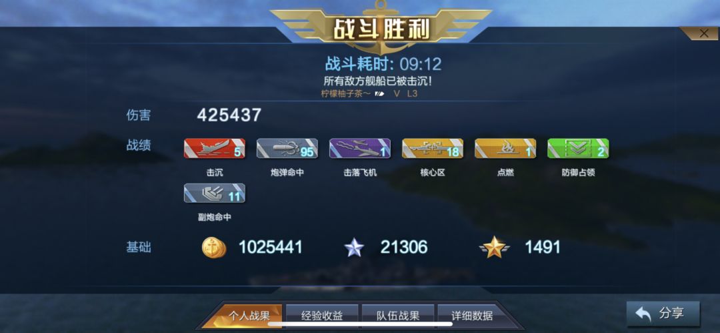720x333 pixels.
Task: Close the battle results screen
Action: tap(703, 33)
